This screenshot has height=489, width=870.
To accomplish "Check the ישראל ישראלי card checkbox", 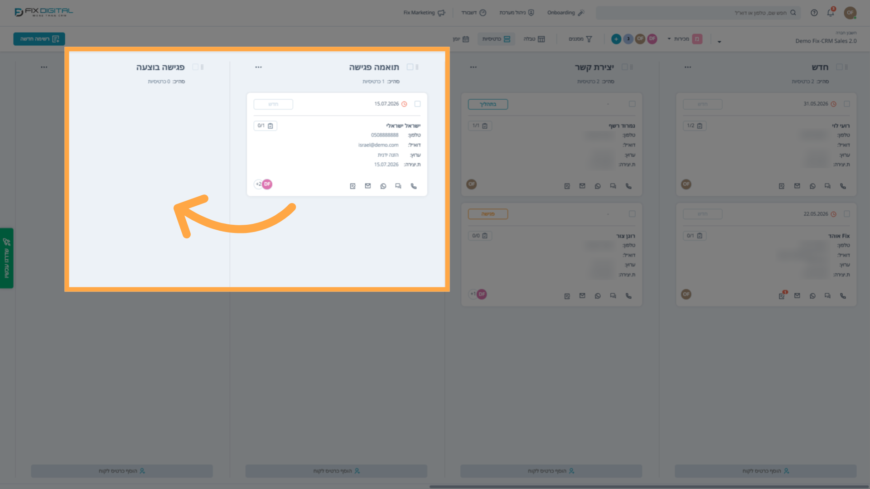I will tap(417, 104).
